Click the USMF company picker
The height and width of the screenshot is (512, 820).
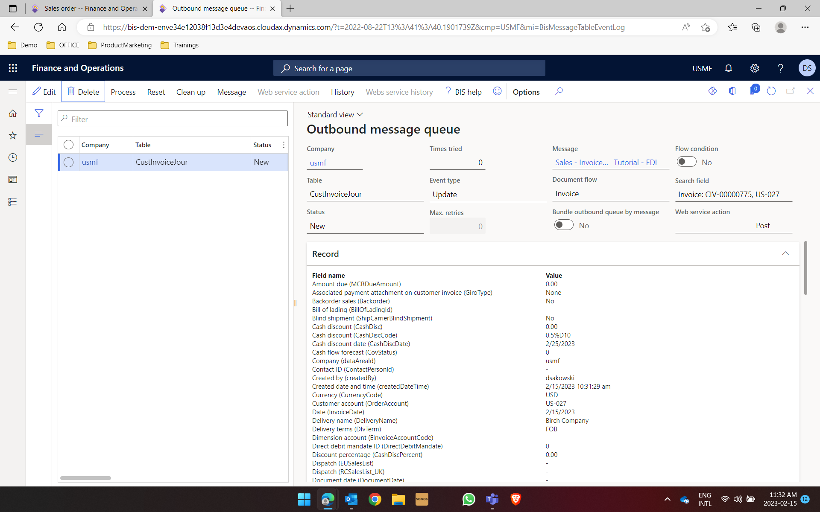click(702, 68)
